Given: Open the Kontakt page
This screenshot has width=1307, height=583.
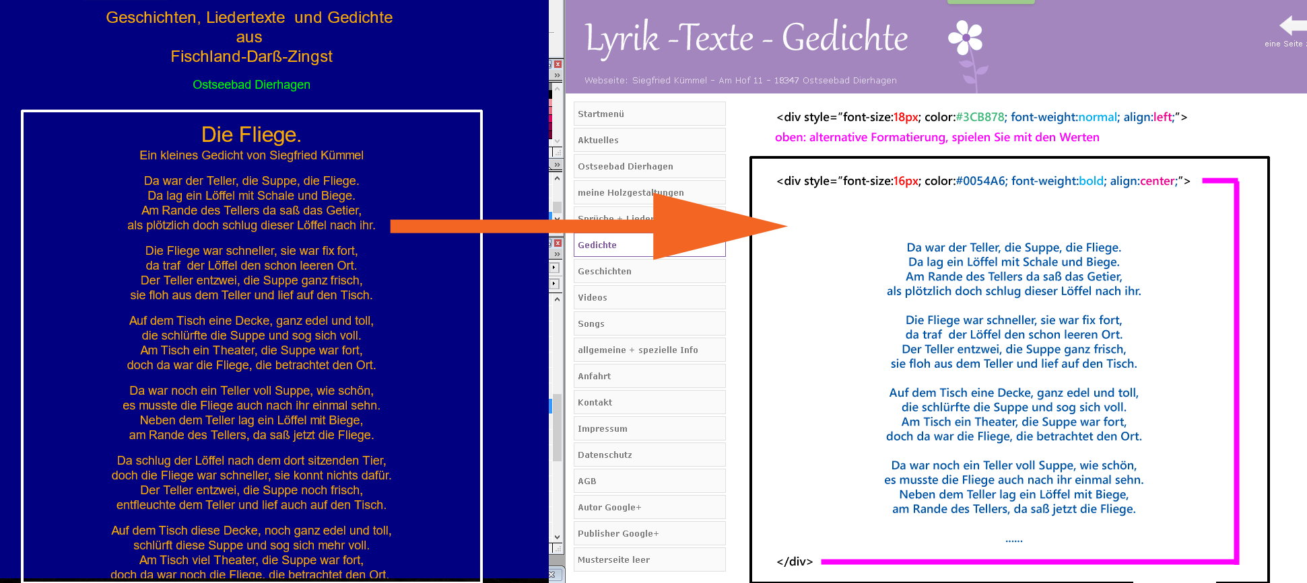Looking at the screenshot, I should click(x=649, y=402).
